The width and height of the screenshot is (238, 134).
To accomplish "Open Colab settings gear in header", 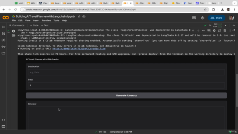I will pos(202,18).
